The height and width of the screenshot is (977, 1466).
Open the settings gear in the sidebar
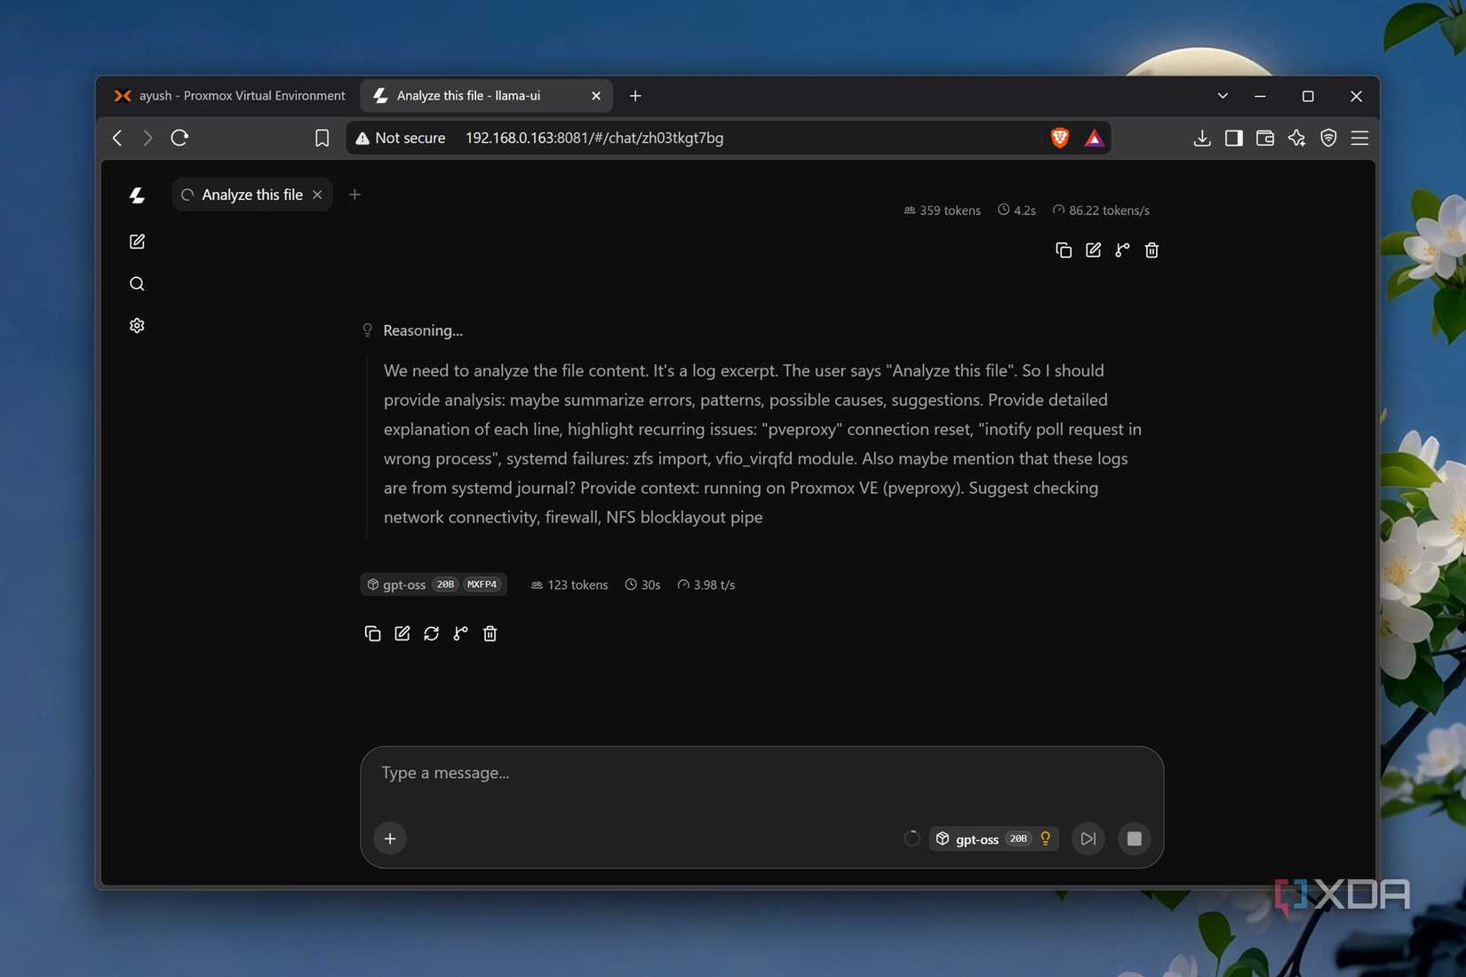[x=137, y=325]
